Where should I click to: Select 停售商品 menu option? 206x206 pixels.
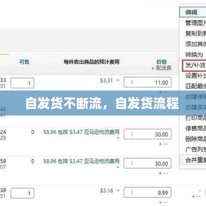[x=196, y=128]
